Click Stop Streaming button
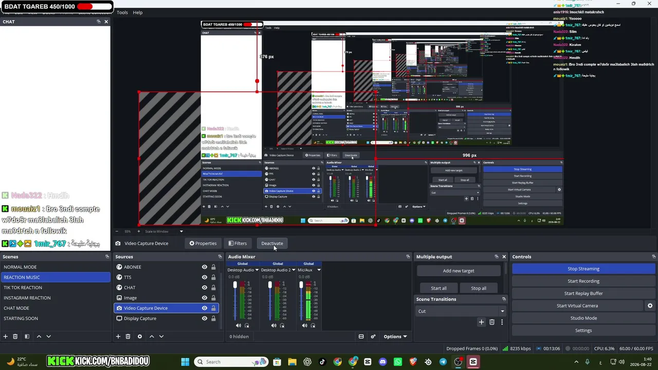 pos(583,269)
